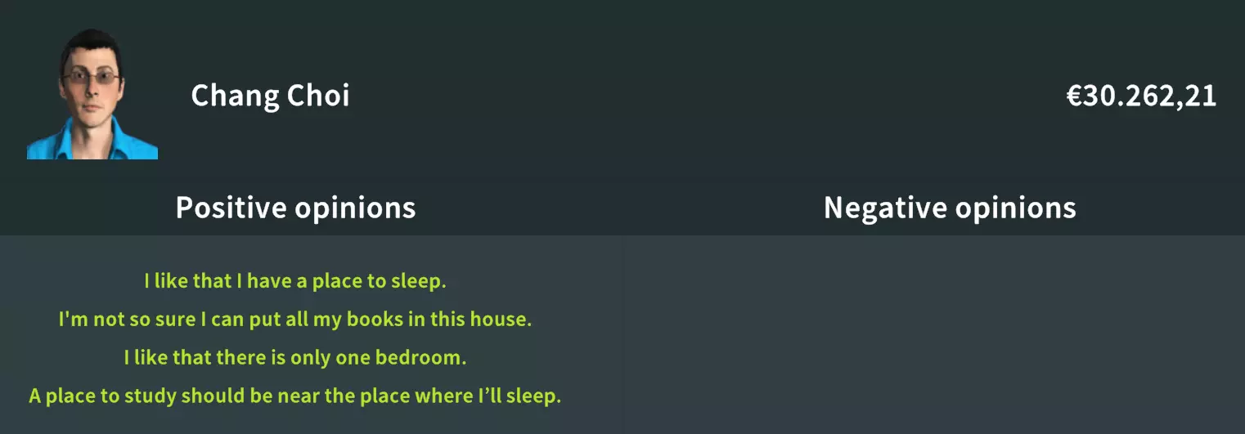Select the 'place to sleep' opinion
The height and width of the screenshot is (434, 1245).
(x=295, y=281)
